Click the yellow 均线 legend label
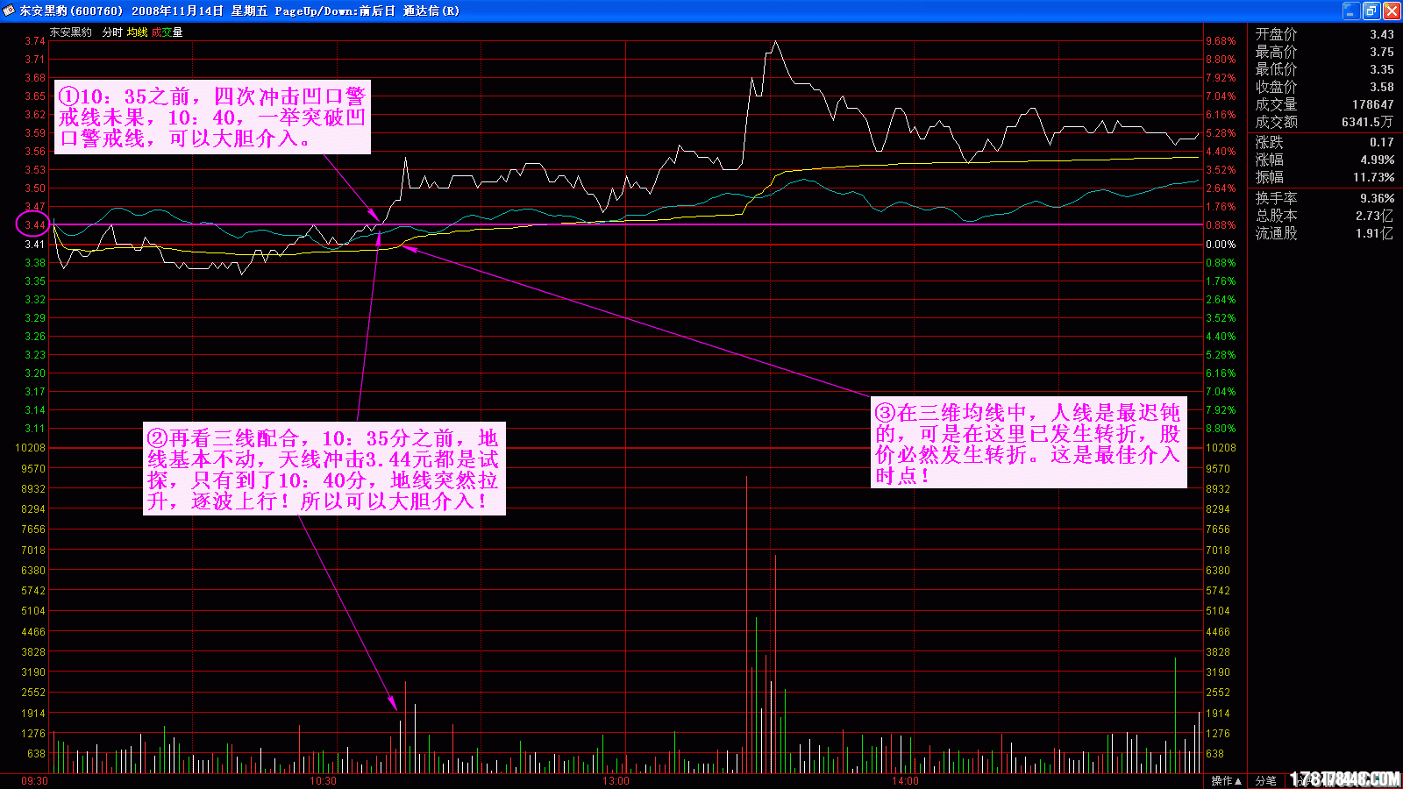 (x=137, y=32)
